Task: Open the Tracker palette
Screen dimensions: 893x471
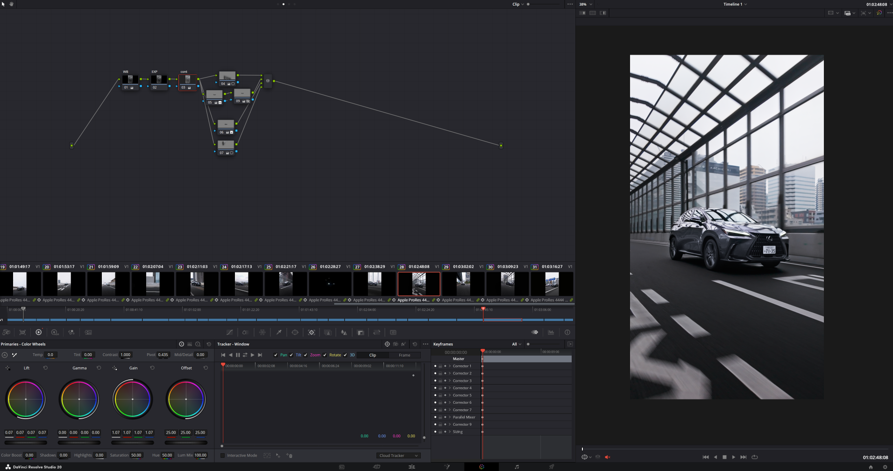Action: pos(312,332)
